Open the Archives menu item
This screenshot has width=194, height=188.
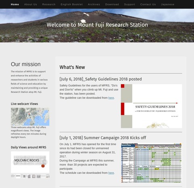point(94,4)
